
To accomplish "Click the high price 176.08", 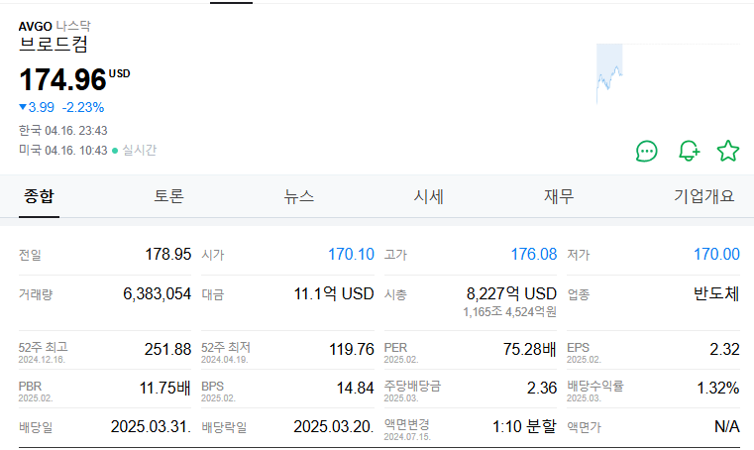I will tap(534, 254).
